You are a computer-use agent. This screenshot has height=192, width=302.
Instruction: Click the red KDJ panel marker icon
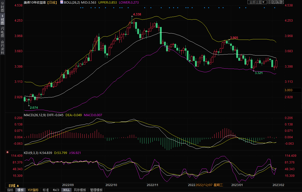7,153
